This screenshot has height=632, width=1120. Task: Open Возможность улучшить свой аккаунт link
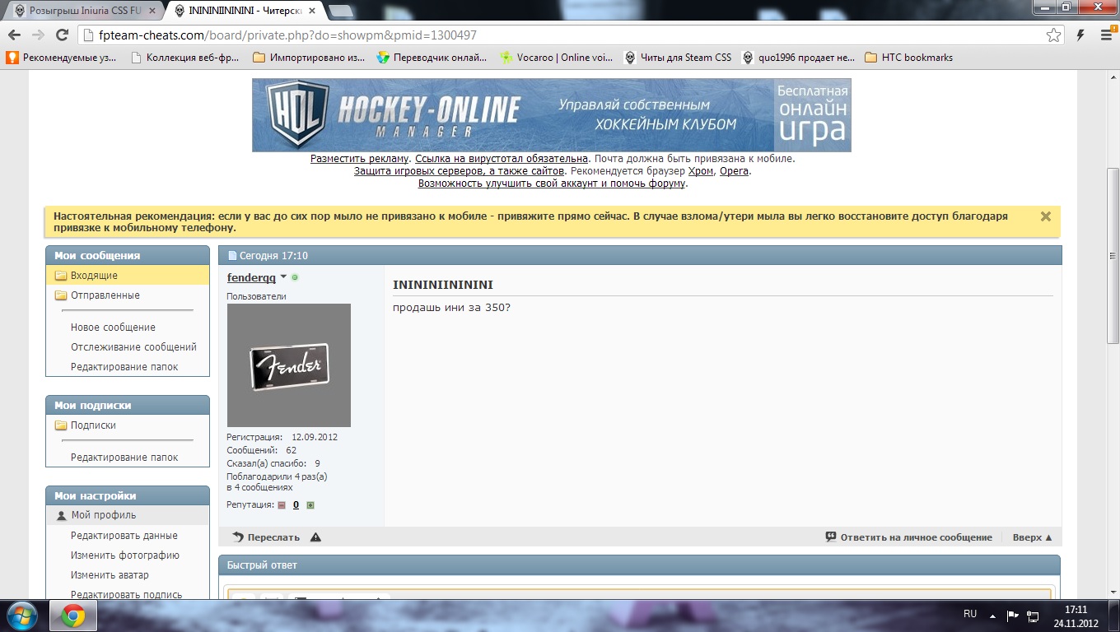click(552, 184)
